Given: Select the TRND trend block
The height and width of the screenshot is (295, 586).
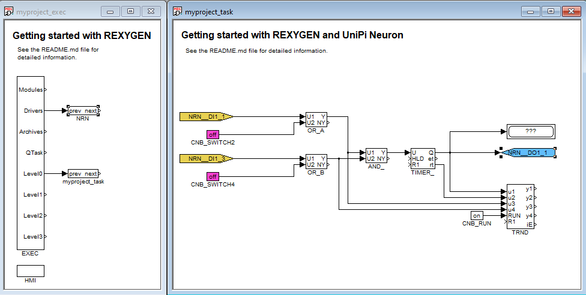Looking at the screenshot, I should click(x=520, y=206).
